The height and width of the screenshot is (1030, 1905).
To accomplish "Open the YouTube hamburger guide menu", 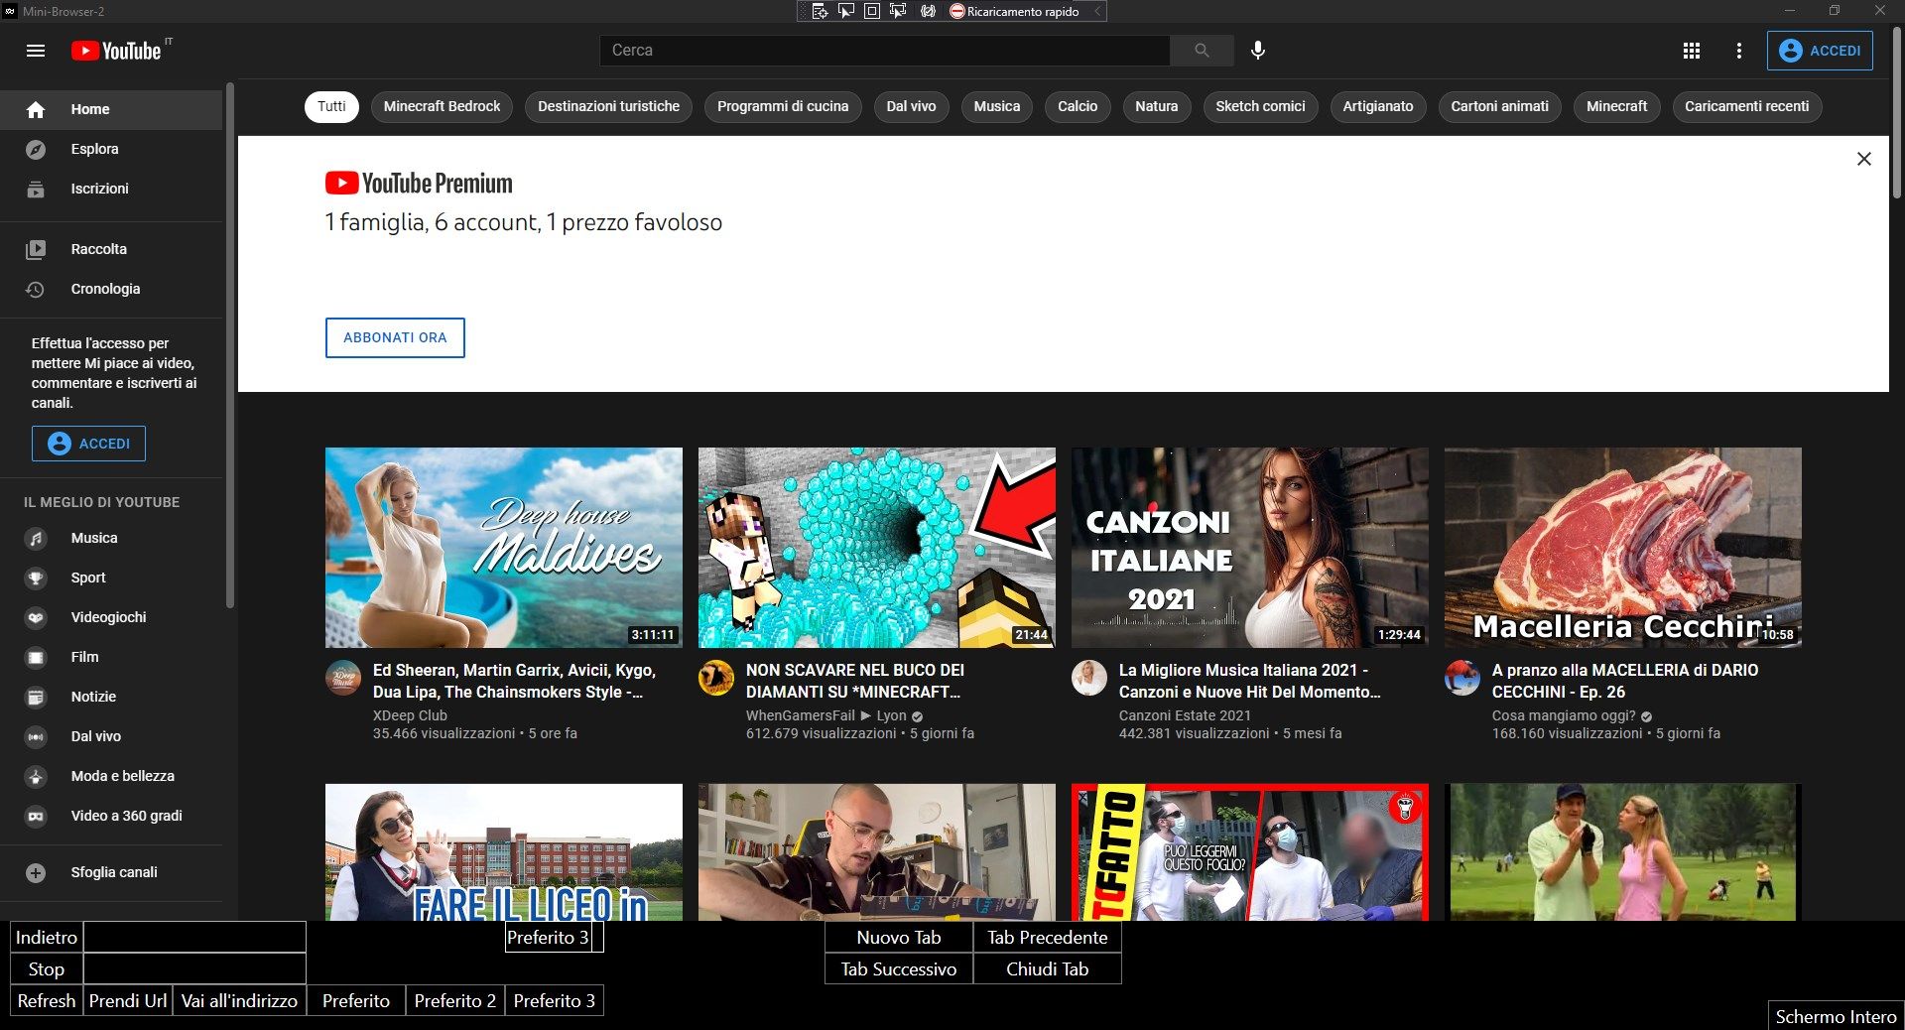I will coord(36,51).
